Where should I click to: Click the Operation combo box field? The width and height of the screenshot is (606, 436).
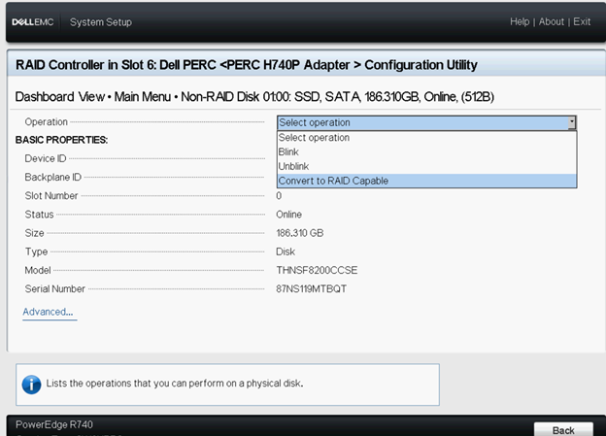422,123
